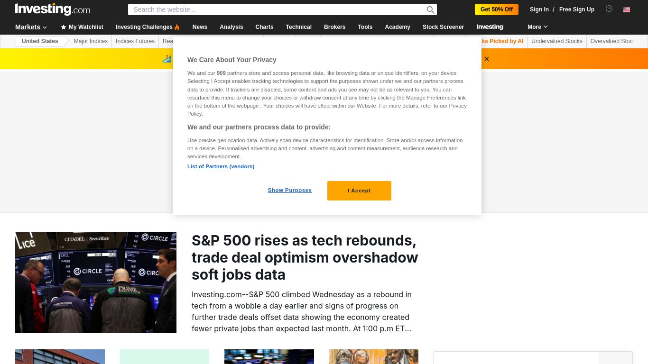Click the trading screens news thumbnail

[x=269, y=357]
